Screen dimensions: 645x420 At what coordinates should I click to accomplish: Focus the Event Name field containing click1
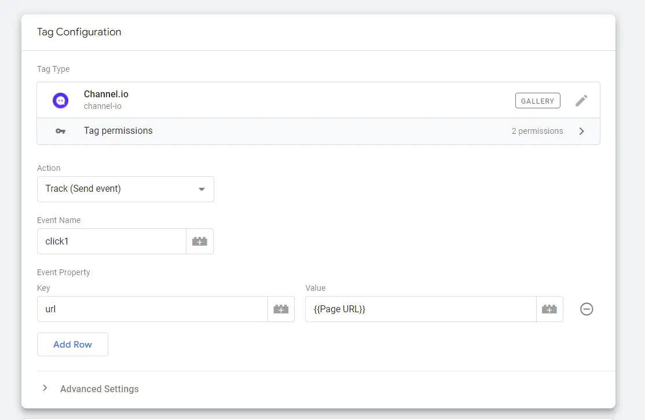pyautogui.click(x=111, y=242)
